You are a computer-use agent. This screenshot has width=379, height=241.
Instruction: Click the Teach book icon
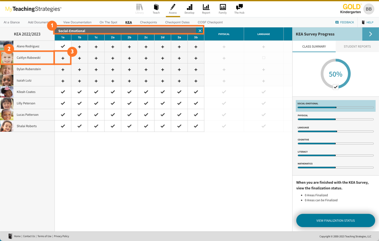coord(156,7)
